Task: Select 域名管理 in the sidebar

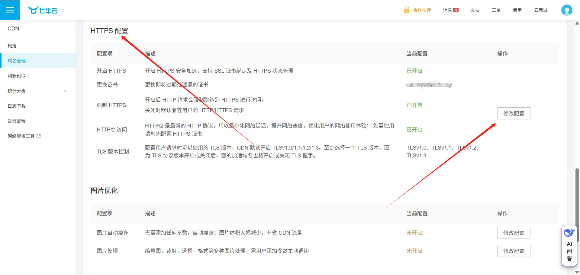Action: [x=17, y=61]
